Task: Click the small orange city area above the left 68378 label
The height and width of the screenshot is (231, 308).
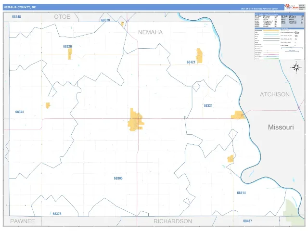Action: coord(48,105)
